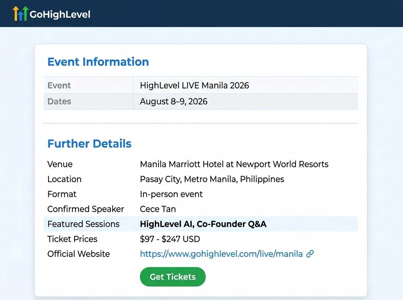Click 'Manila Marriott Hotel at Newport World Resorts'
The image size is (403, 300).
pyautogui.click(x=234, y=164)
